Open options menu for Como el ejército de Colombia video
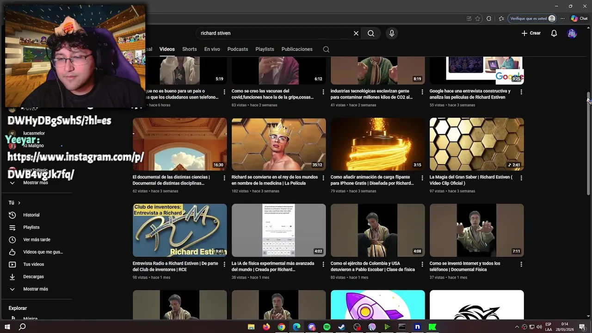This screenshot has height=333, width=592. tap(422, 265)
